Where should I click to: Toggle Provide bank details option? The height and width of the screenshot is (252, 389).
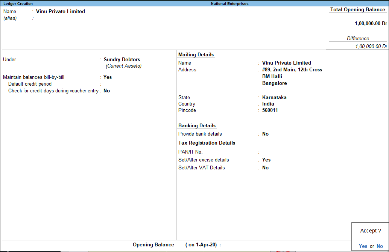pos(265,134)
